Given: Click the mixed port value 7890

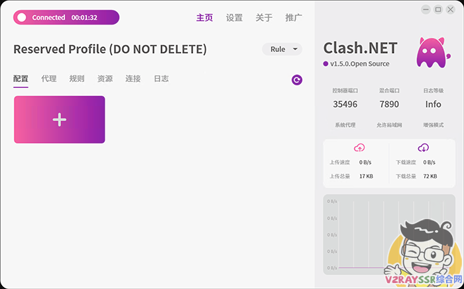Looking at the screenshot, I should pyautogui.click(x=389, y=104).
